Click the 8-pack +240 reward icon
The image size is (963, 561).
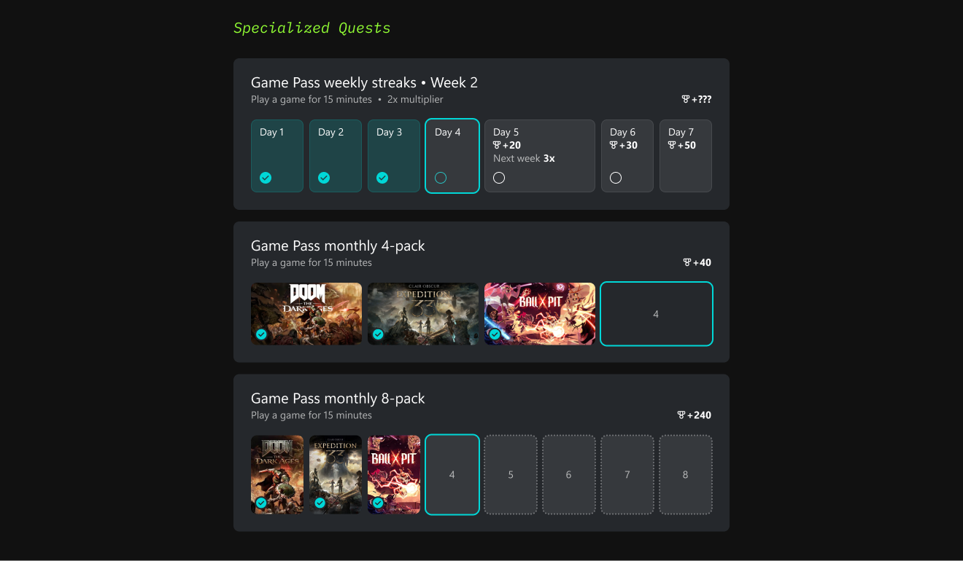click(x=681, y=415)
